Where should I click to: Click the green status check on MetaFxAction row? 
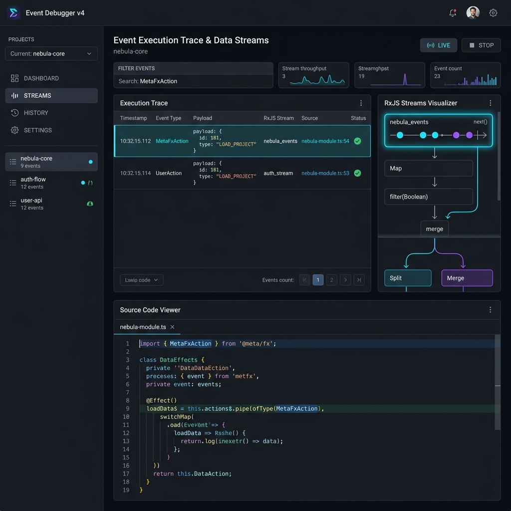[357, 141]
